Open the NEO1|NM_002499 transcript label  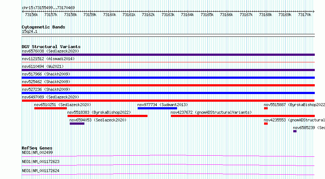[37, 152]
